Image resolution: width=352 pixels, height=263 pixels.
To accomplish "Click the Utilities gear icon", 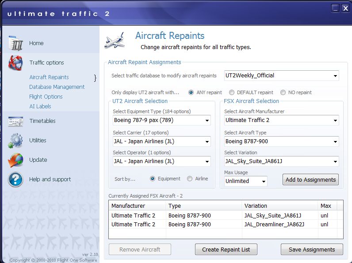I will coord(15,141).
